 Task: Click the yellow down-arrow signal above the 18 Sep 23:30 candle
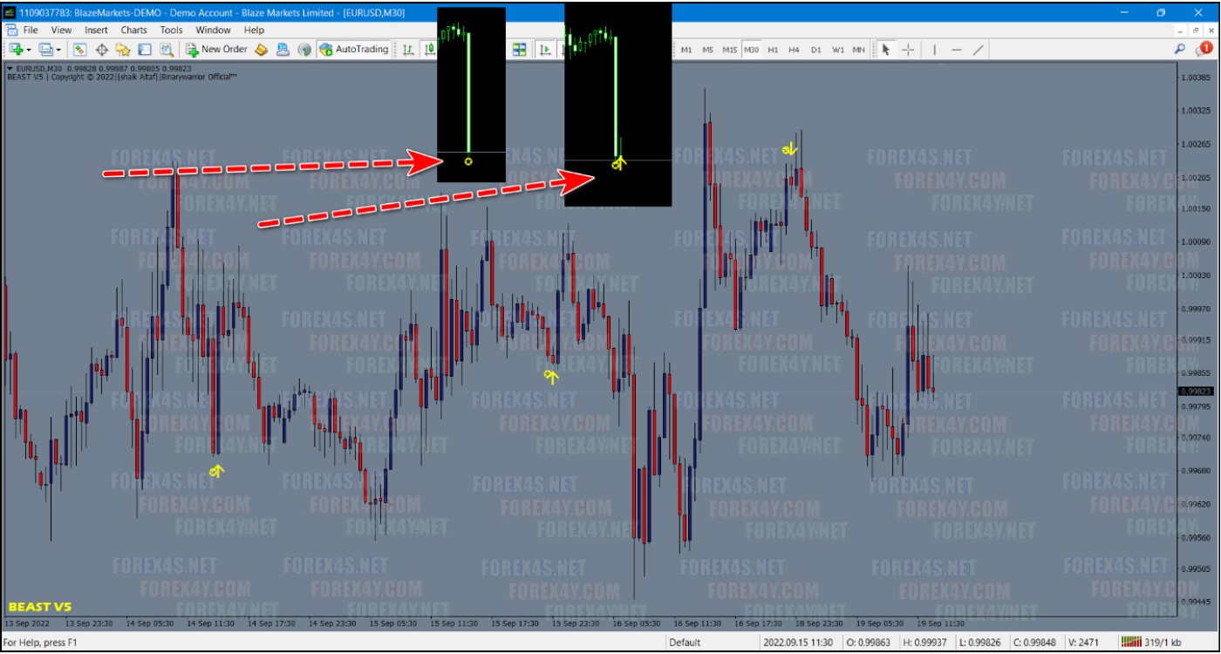791,149
